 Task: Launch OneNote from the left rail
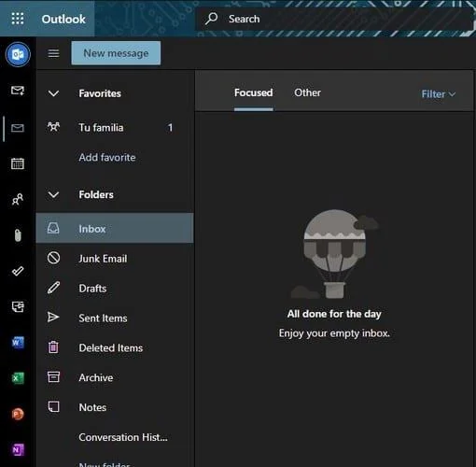pos(18,450)
